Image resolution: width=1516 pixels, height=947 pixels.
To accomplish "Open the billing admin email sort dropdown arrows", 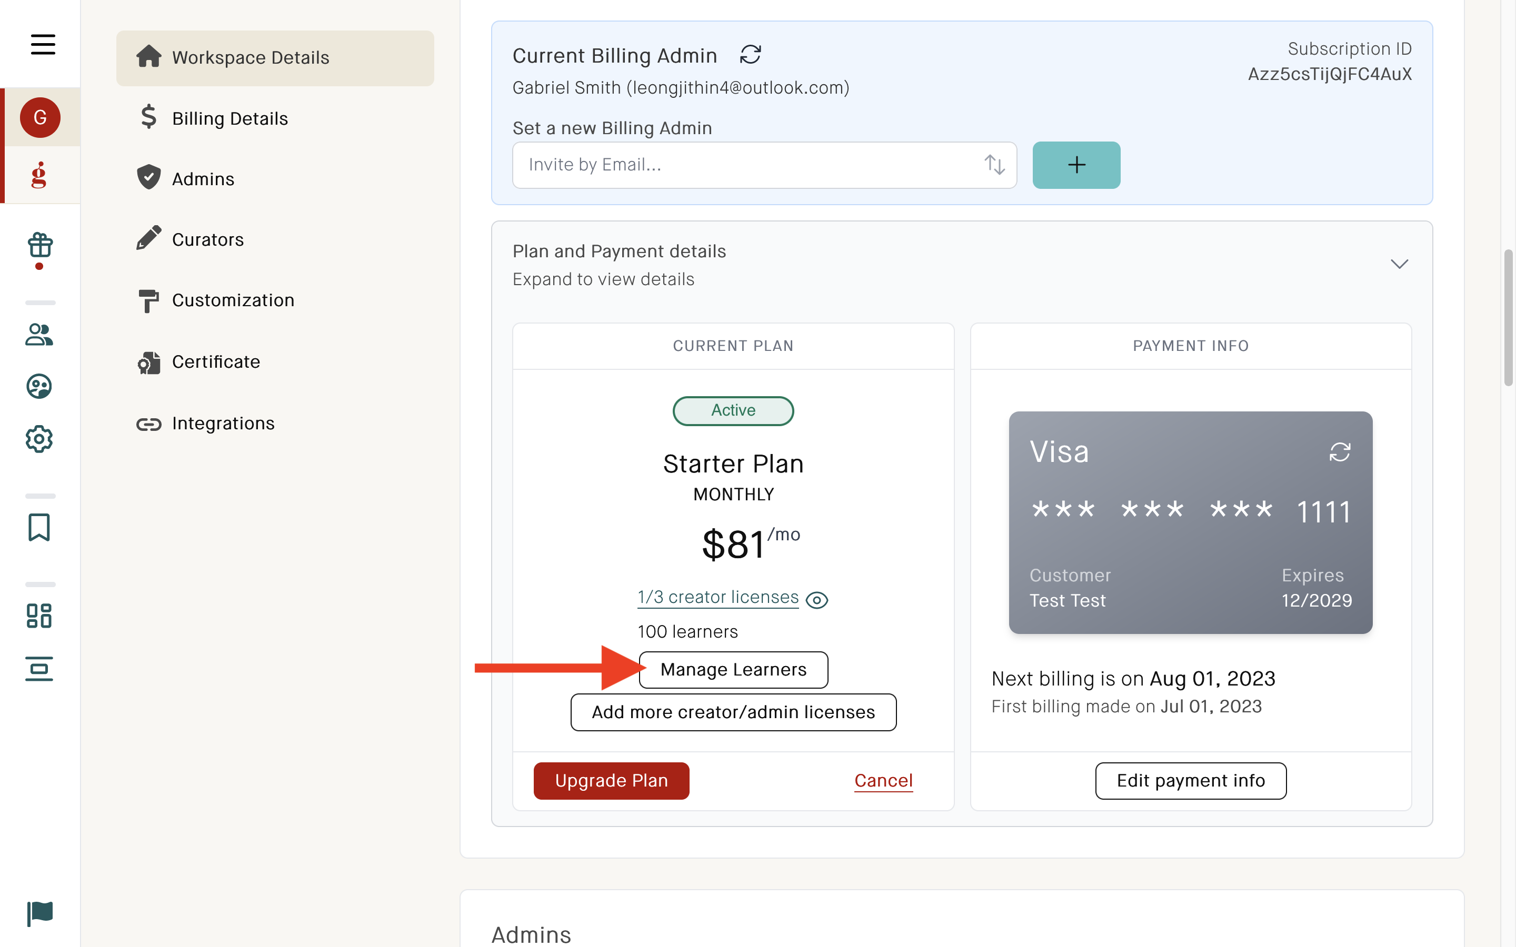I will [994, 165].
